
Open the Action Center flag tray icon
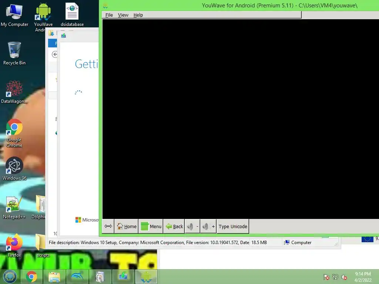pos(326,277)
